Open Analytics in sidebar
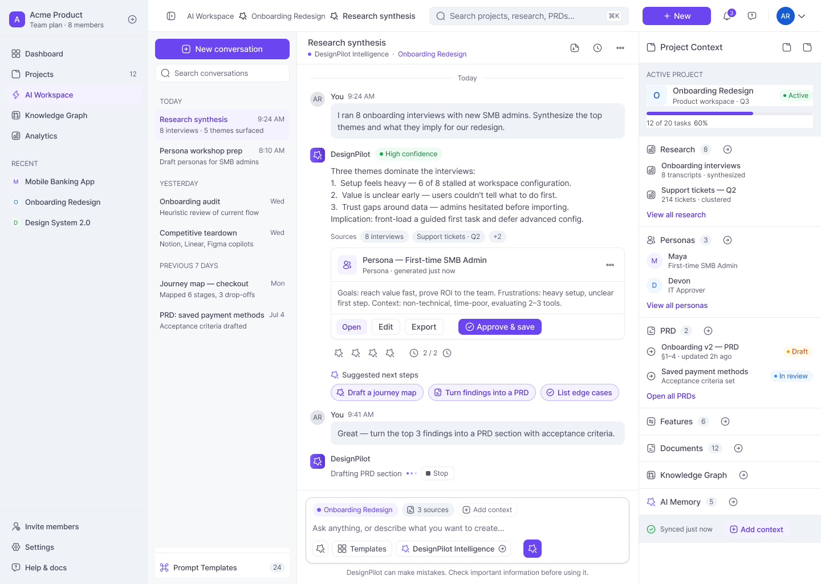The image size is (821, 584). click(x=74, y=136)
